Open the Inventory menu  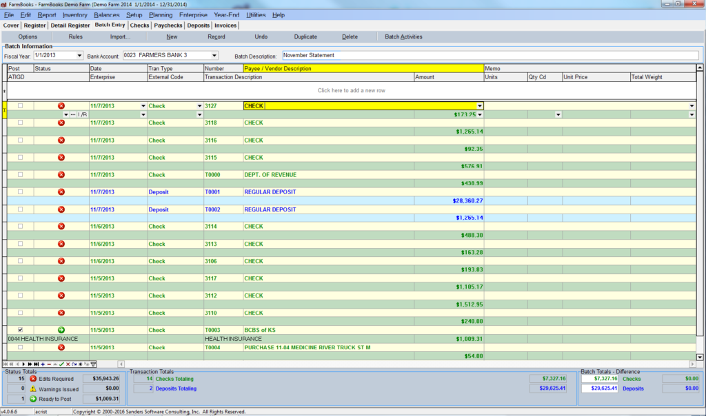point(76,14)
